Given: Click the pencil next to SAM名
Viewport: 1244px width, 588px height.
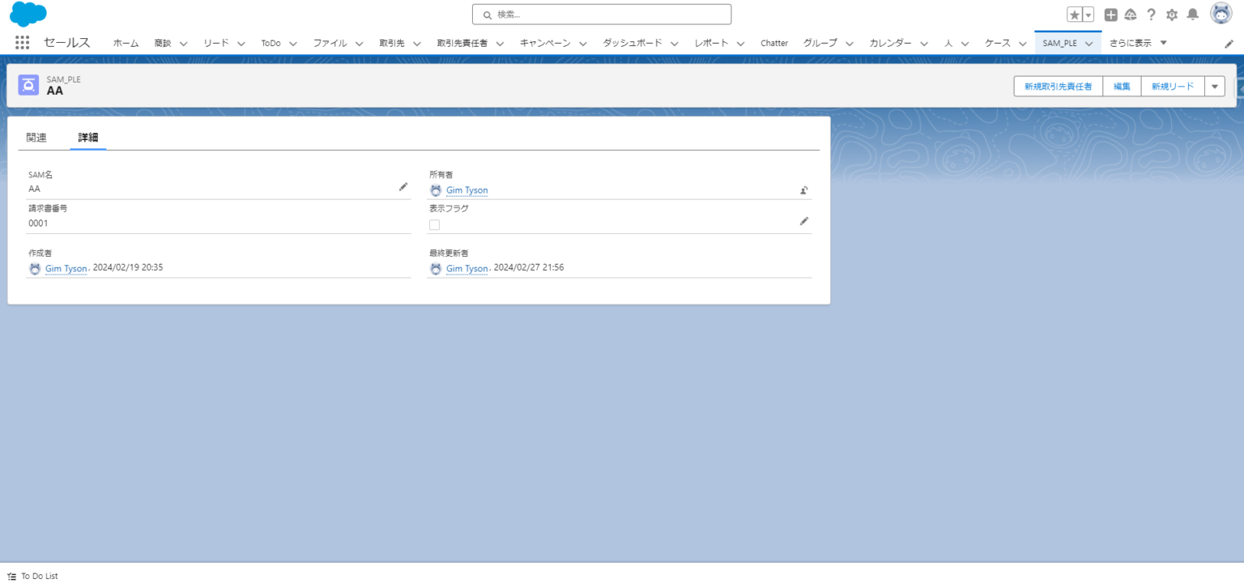Looking at the screenshot, I should (x=403, y=187).
